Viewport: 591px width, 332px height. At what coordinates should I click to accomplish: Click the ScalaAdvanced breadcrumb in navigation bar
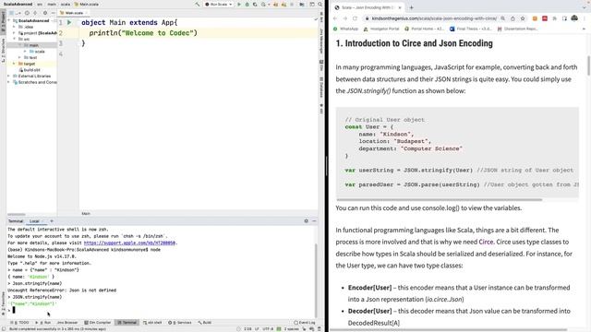[18, 4]
